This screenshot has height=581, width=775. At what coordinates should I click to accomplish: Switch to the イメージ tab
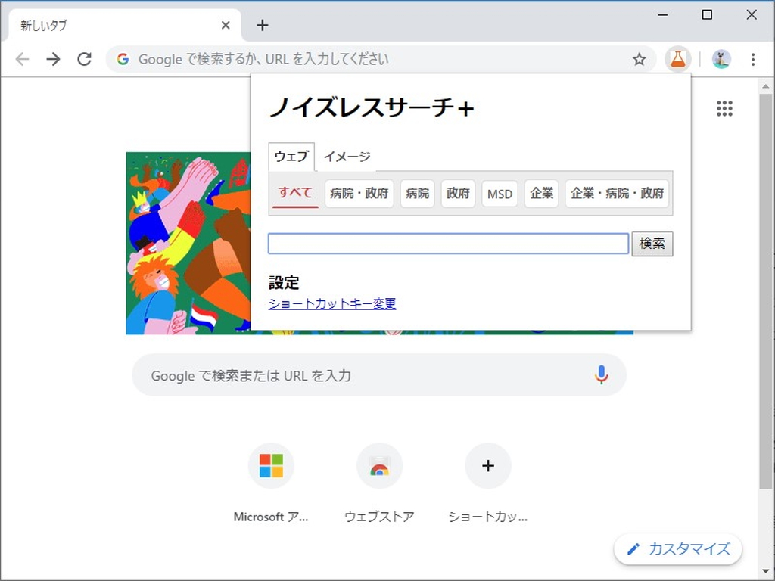tap(347, 157)
